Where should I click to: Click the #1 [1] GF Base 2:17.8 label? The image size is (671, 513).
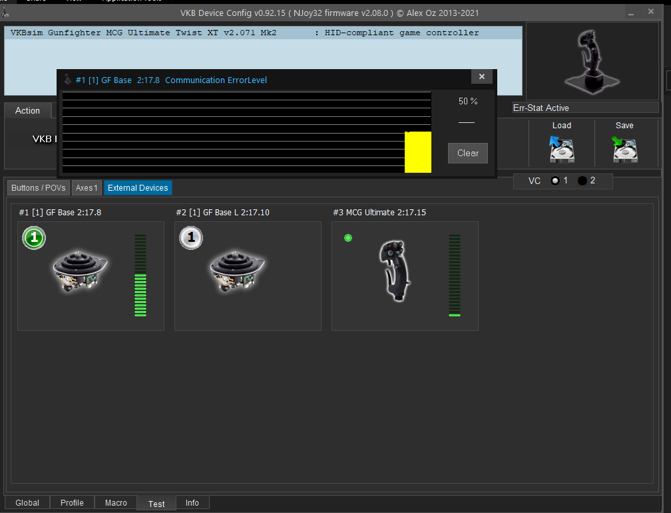point(60,212)
